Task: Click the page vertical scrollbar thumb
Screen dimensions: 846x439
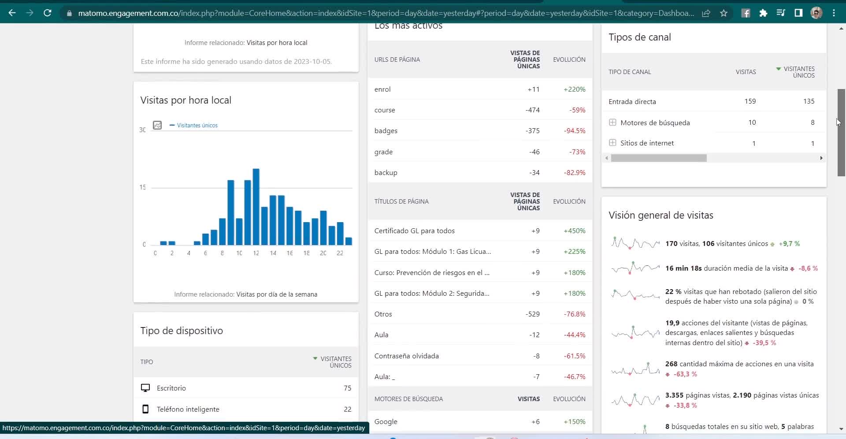Action: point(841,132)
